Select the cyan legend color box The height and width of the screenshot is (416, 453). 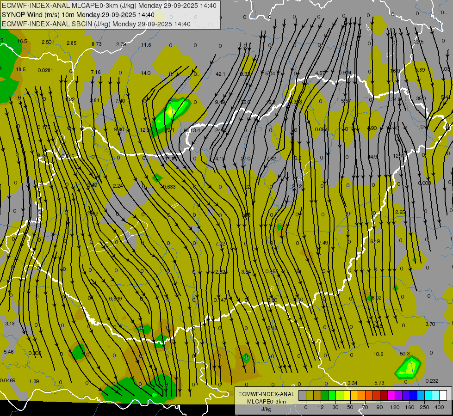(428, 395)
